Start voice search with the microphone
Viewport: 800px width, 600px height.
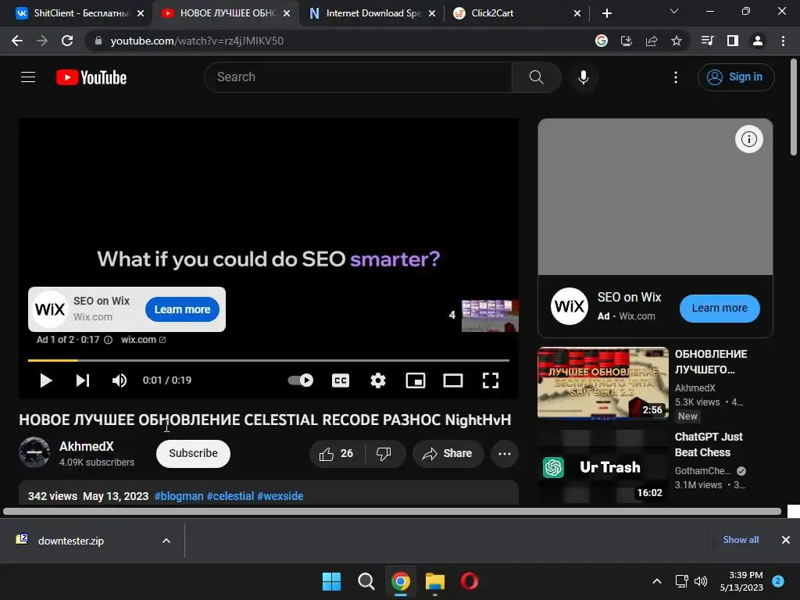[x=583, y=77]
